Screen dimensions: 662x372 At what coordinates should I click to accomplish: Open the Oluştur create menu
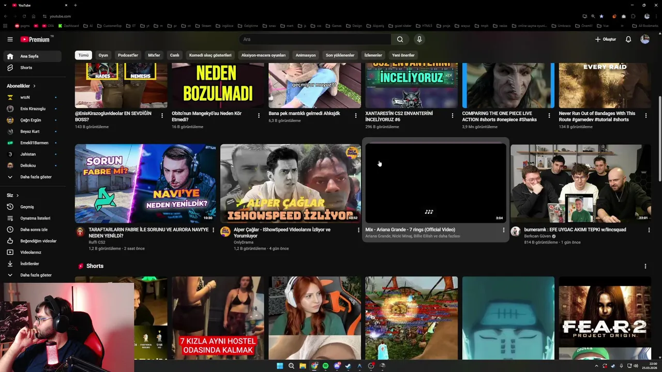(x=606, y=39)
